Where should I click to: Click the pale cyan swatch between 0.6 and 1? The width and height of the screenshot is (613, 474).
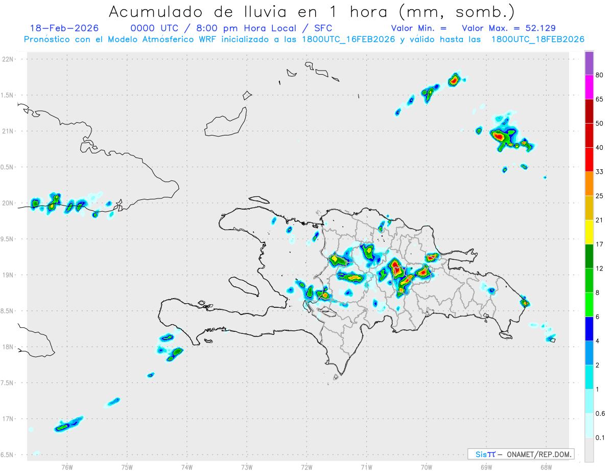(x=589, y=401)
